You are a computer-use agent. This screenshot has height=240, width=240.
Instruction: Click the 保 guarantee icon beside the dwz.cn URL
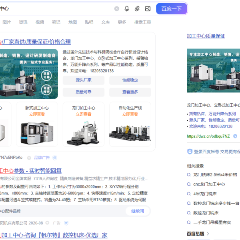pos(235,136)
